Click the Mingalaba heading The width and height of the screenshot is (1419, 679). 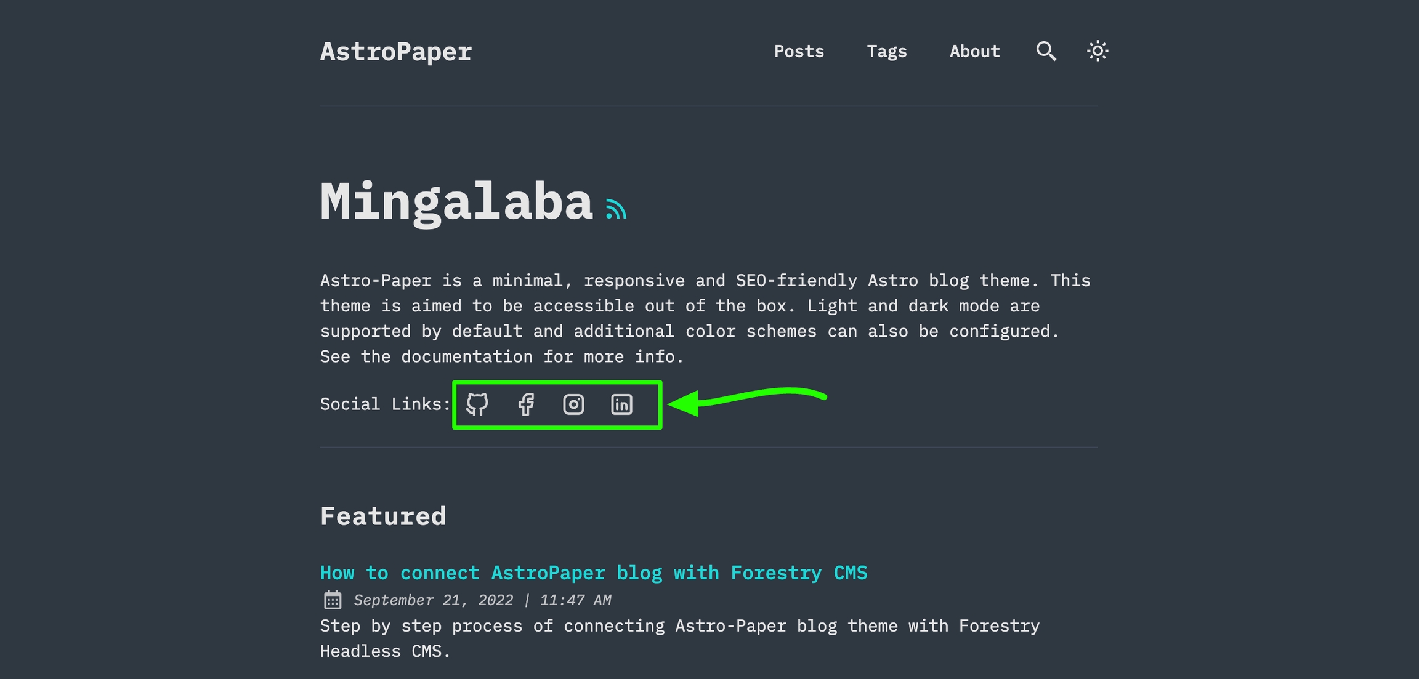tap(456, 202)
